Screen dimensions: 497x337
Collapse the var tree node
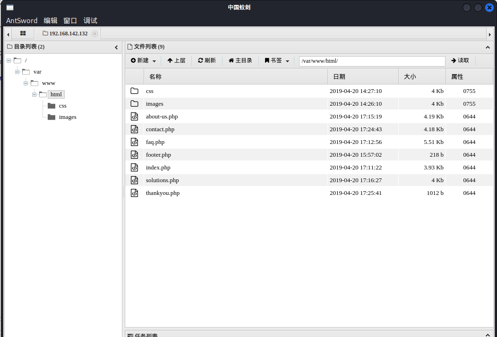17,72
